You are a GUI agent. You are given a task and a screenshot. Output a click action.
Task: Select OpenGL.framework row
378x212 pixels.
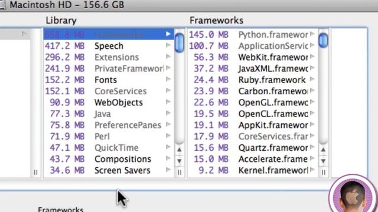pyautogui.click(x=253, y=102)
